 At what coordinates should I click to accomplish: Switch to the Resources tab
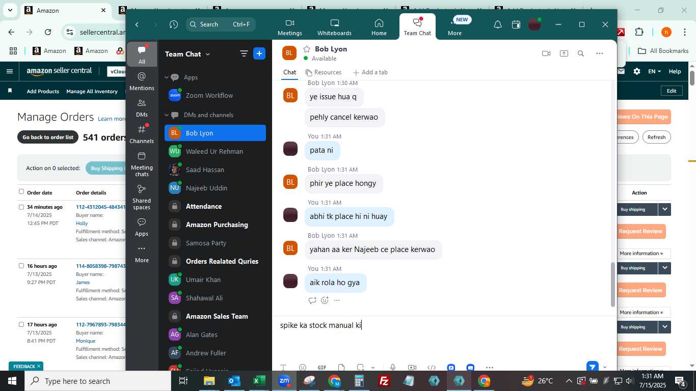click(x=323, y=72)
